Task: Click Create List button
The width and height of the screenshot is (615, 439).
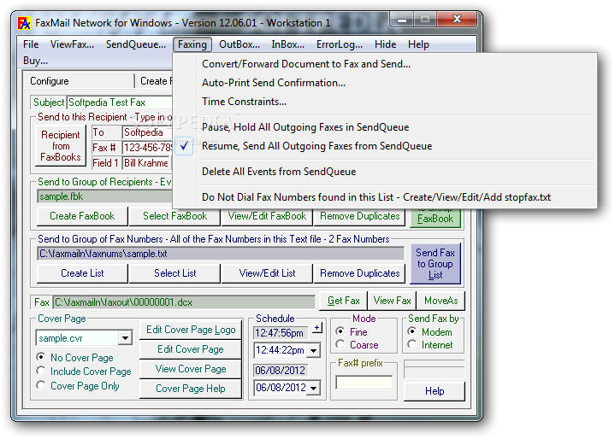Action: click(x=82, y=273)
